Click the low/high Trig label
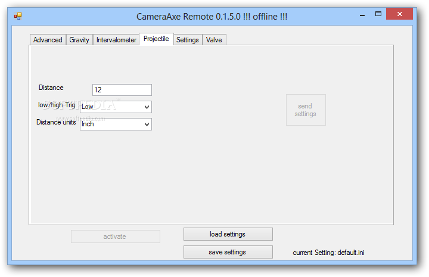Screen dimensions: 429x277 [x=57, y=105]
